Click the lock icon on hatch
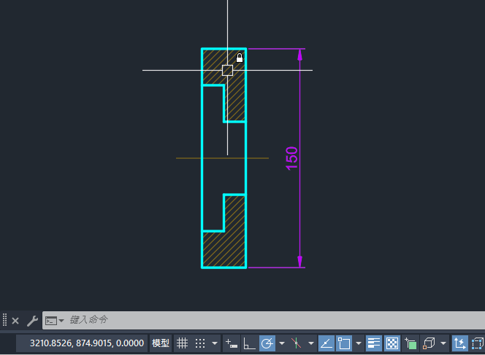This screenshot has width=485, height=355. pyautogui.click(x=240, y=58)
